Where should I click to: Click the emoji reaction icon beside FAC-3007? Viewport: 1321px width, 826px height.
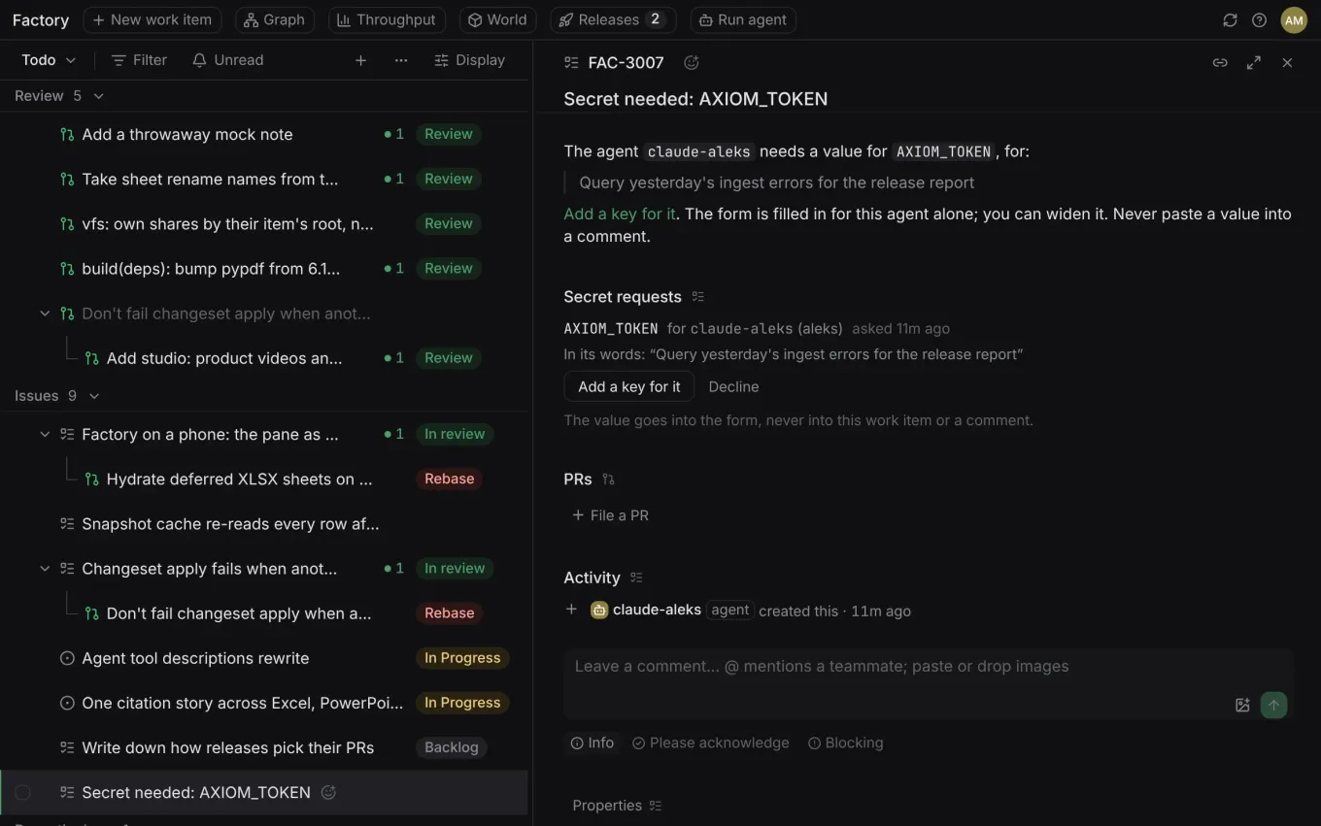coord(692,63)
